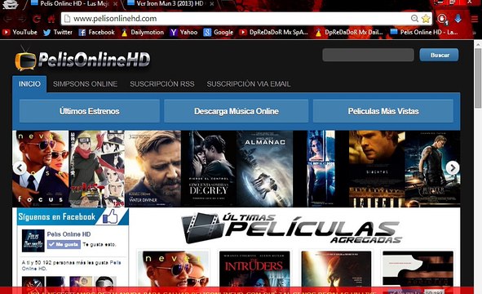Click the PelisOnlineHD TV logo
Image resolution: width=482 pixels, height=294 pixels.
tap(82, 59)
